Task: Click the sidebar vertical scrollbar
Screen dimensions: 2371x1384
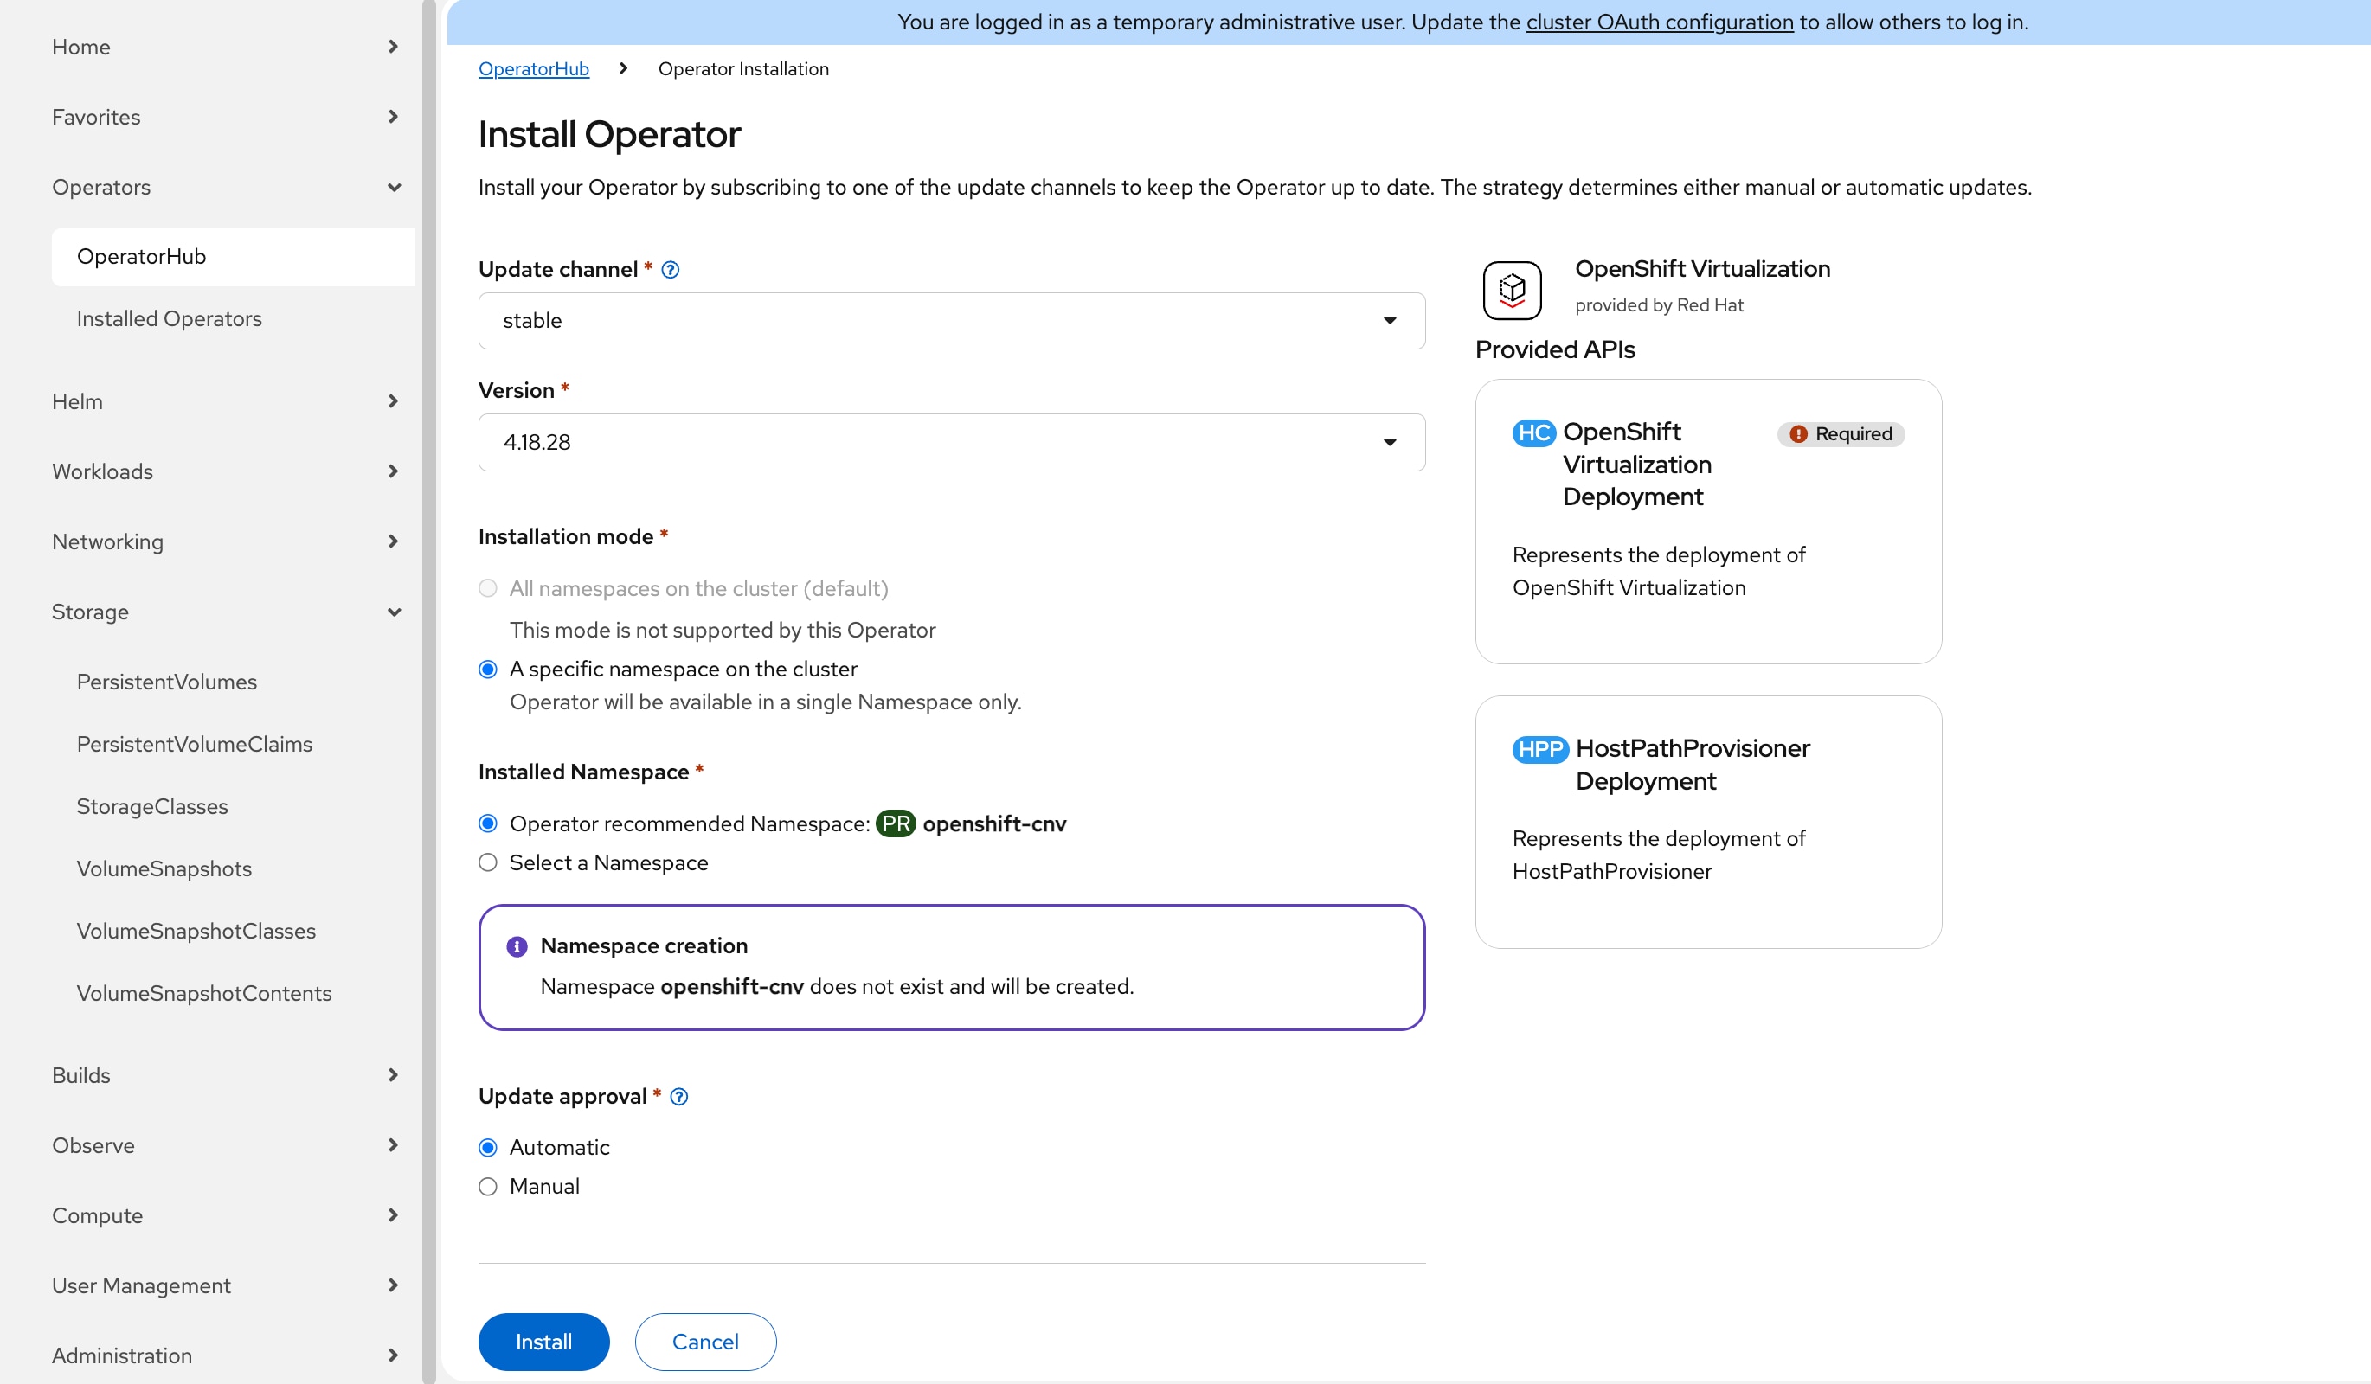Action: pos(429,692)
